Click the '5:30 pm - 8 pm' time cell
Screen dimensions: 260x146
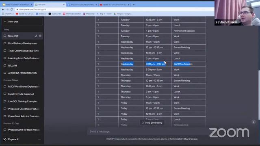point(158,69)
